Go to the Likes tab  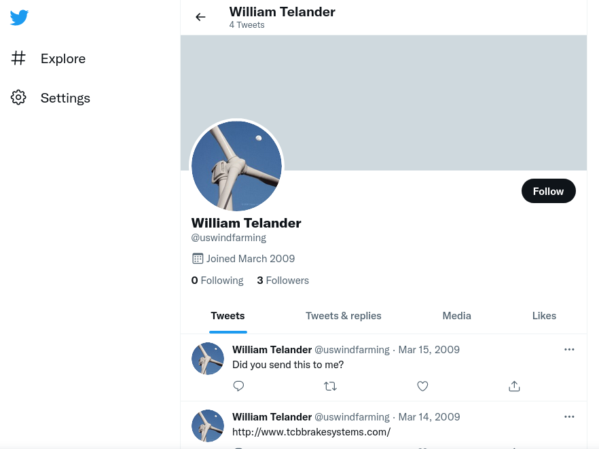click(544, 316)
